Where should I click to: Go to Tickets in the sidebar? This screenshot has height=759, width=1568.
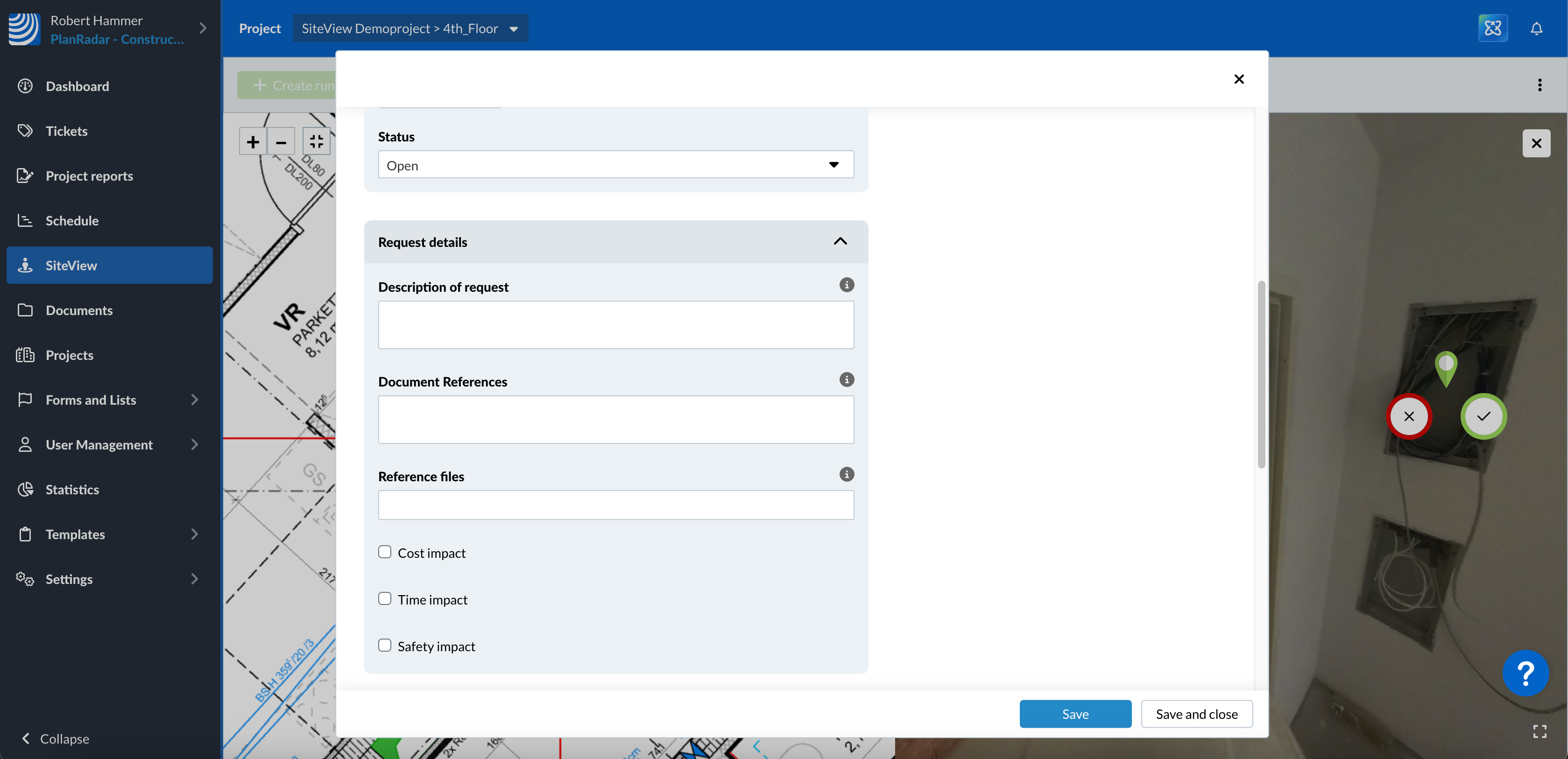pos(66,131)
